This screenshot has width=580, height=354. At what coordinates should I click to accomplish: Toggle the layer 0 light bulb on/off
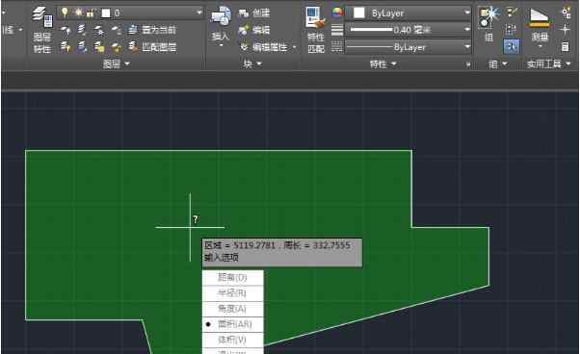pyautogui.click(x=65, y=13)
